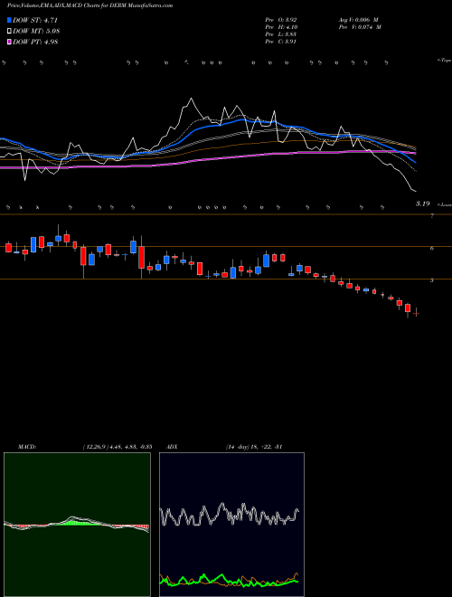Click the chart title mentioning MunafaSutra.com
Image resolution: width=452 pixels, height=597 pixels.
click(x=90, y=5)
